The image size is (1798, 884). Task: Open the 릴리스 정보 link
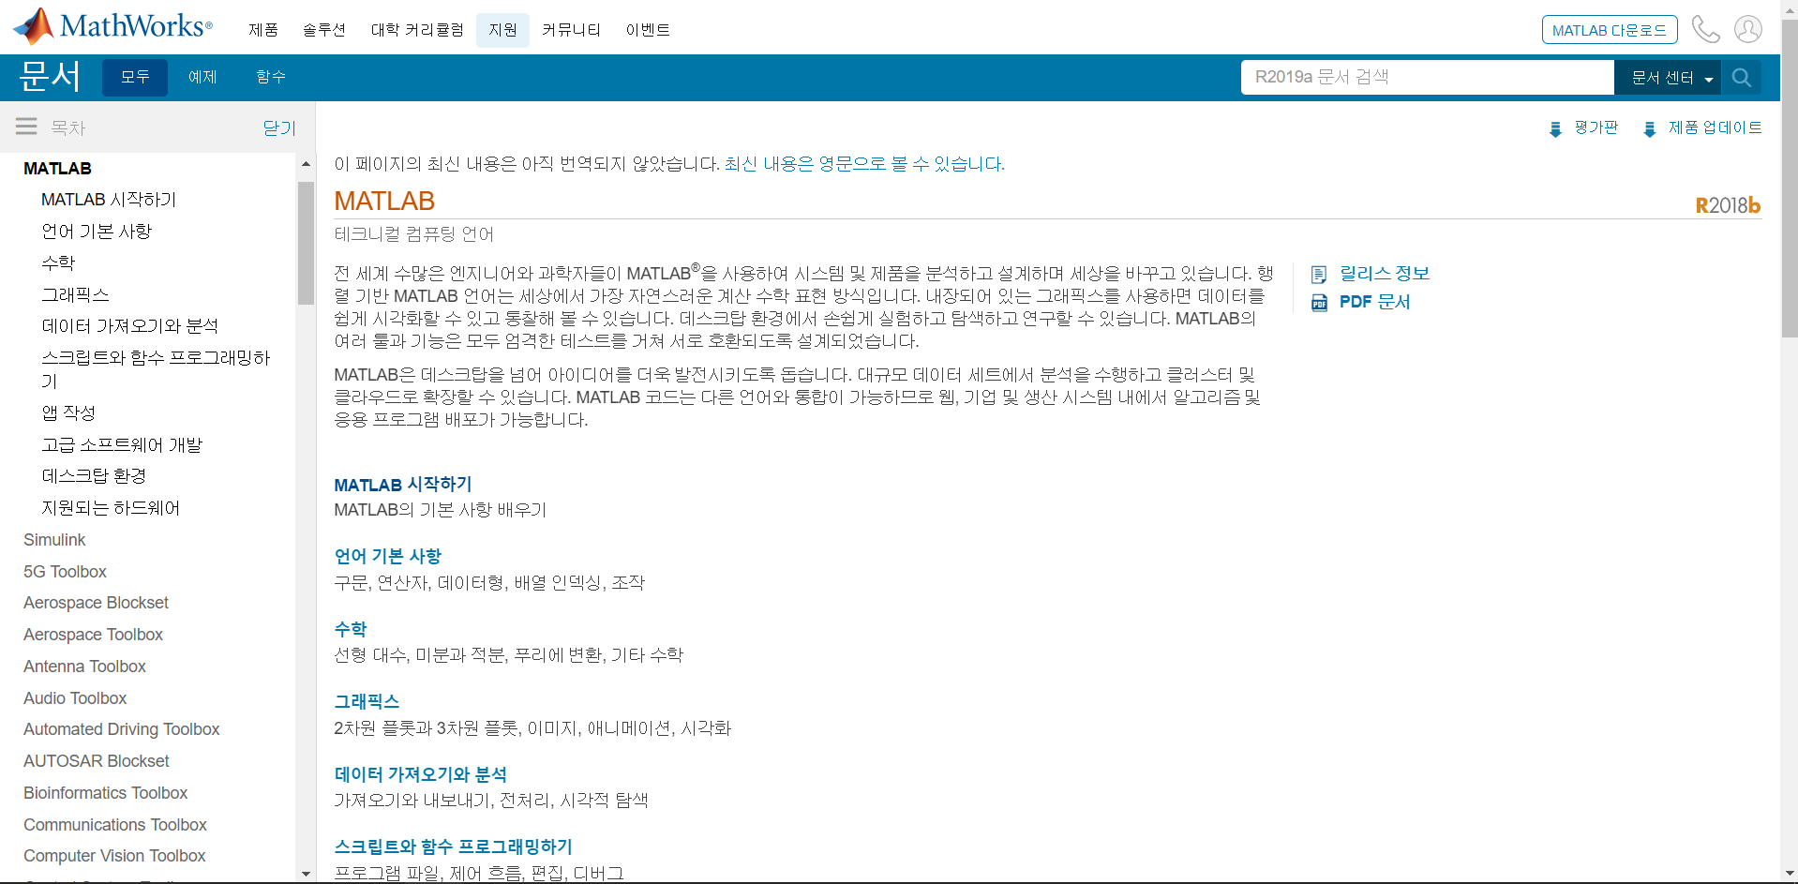(1384, 274)
